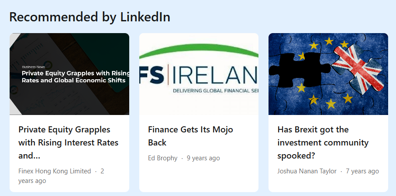396x196 pixels.
Task: Click the 9 years ago timestamp
Action: [x=203, y=158]
